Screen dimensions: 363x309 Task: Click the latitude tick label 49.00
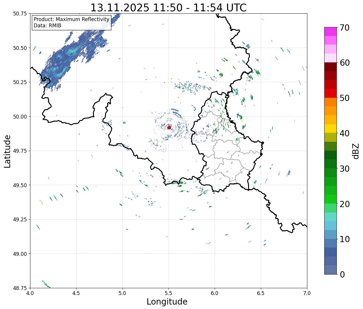[x=20, y=254]
